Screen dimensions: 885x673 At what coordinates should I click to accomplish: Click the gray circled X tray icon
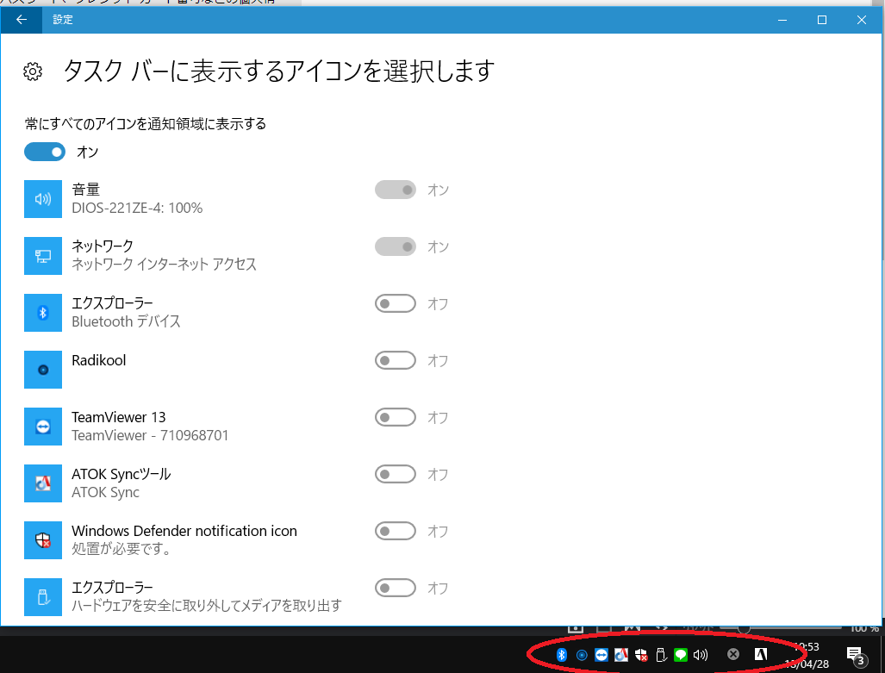[x=733, y=654]
